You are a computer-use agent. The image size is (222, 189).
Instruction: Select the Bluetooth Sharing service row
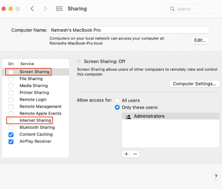coord(35,128)
